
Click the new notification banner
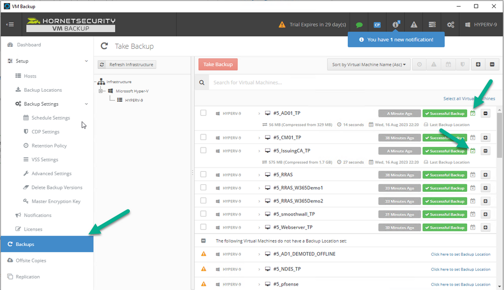pyautogui.click(x=396, y=39)
